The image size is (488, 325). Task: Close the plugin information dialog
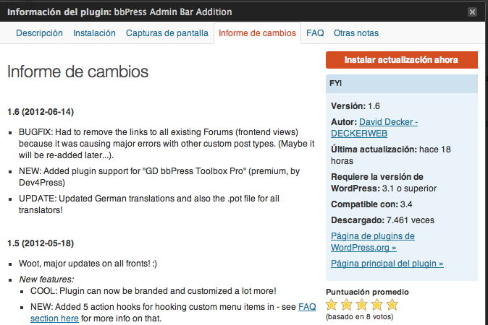pos(472,12)
